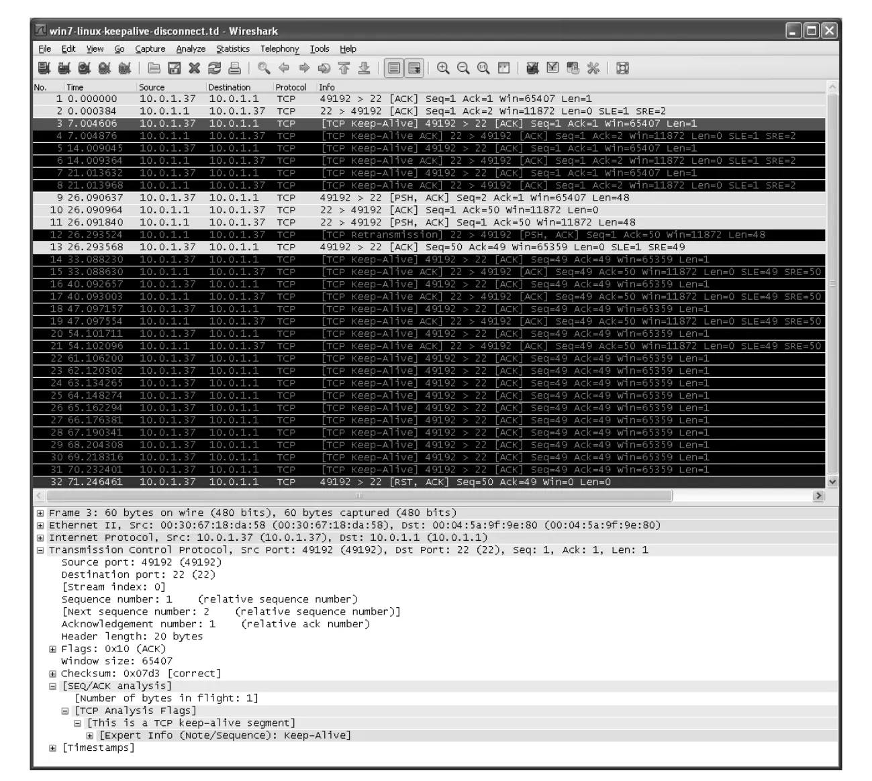This screenshot has height=781, width=872.
Task: Expand Expert Info Keep-Alive node
Action: (x=90, y=736)
